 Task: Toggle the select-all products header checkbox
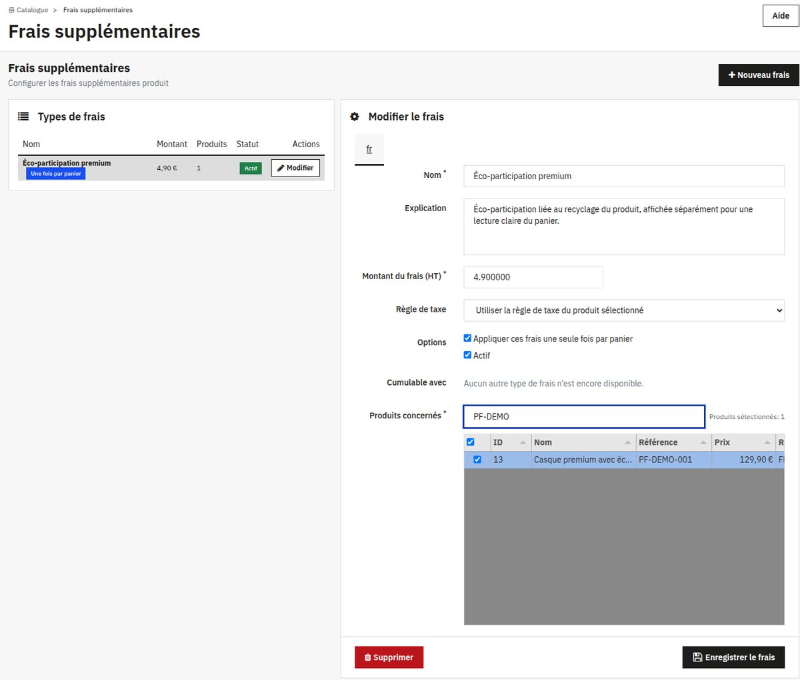tap(471, 442)
